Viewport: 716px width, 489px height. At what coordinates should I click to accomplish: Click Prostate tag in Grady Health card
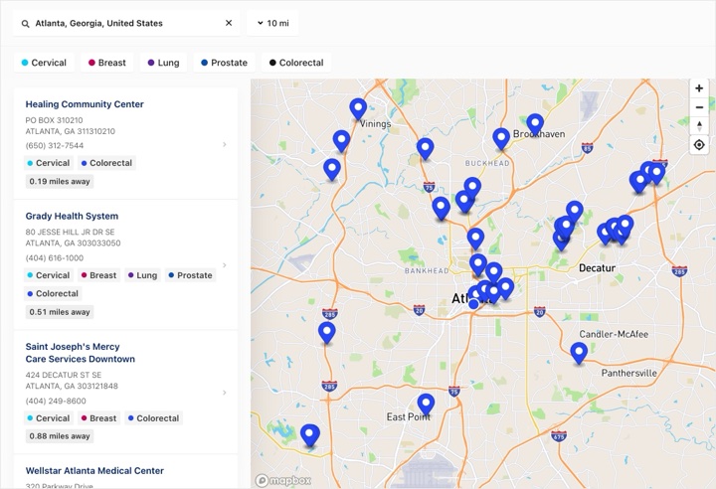point(190,275)
